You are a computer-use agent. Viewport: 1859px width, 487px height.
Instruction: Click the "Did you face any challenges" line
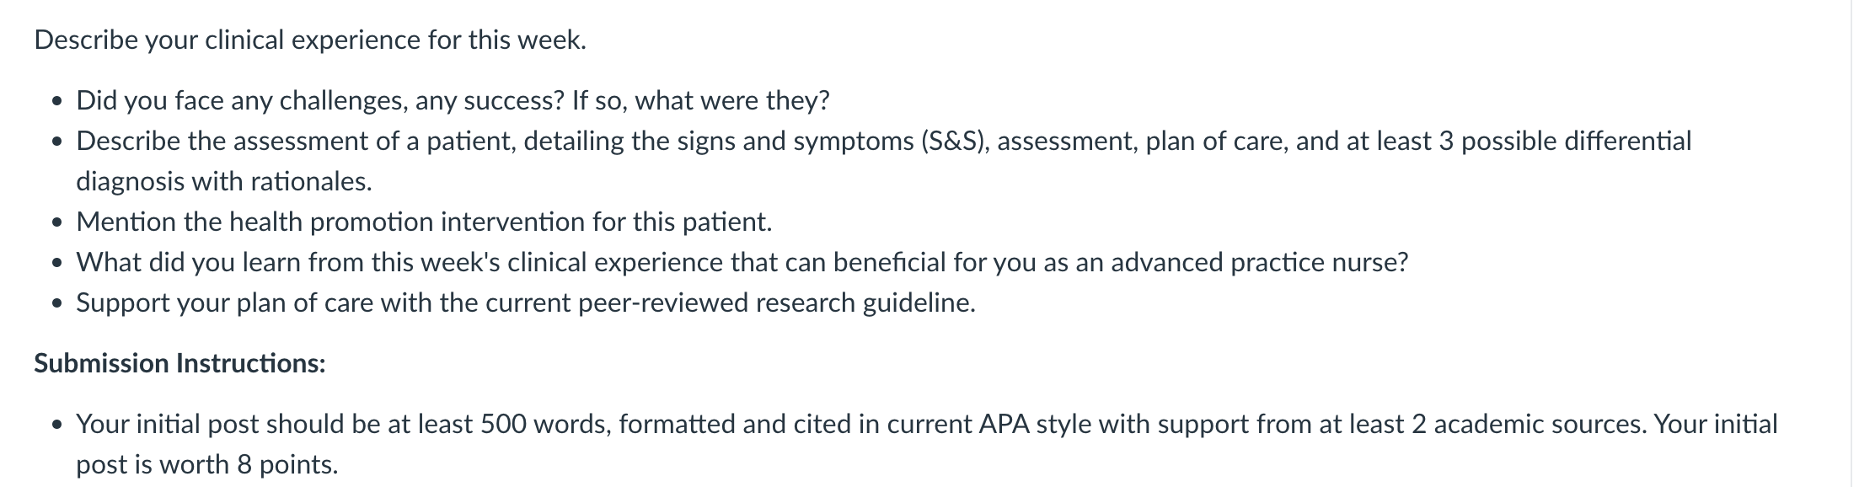453,101
